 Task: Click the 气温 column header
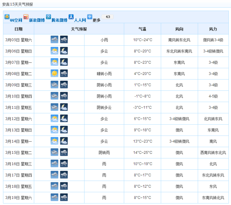[x=142, y=29]
